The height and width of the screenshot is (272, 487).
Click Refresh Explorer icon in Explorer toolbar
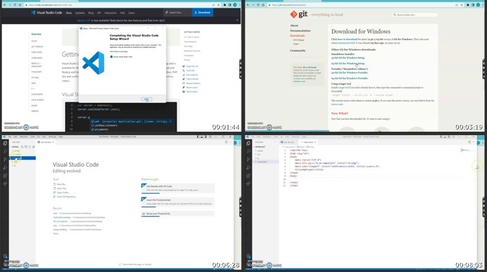(30, 147)
